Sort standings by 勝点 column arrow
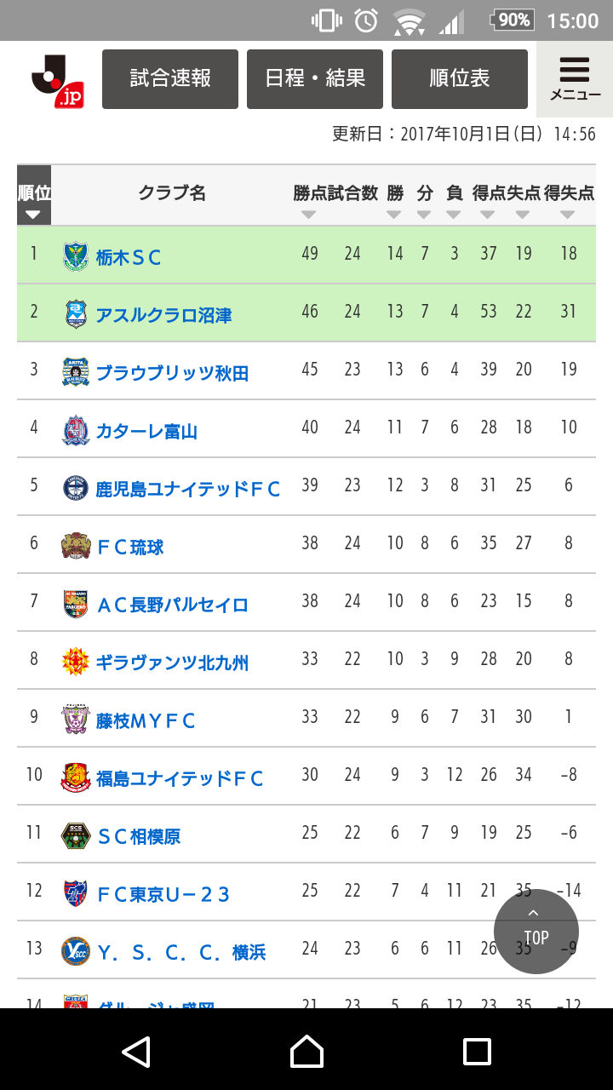This screenshot has height=1090, width=613. coord(308,214)
